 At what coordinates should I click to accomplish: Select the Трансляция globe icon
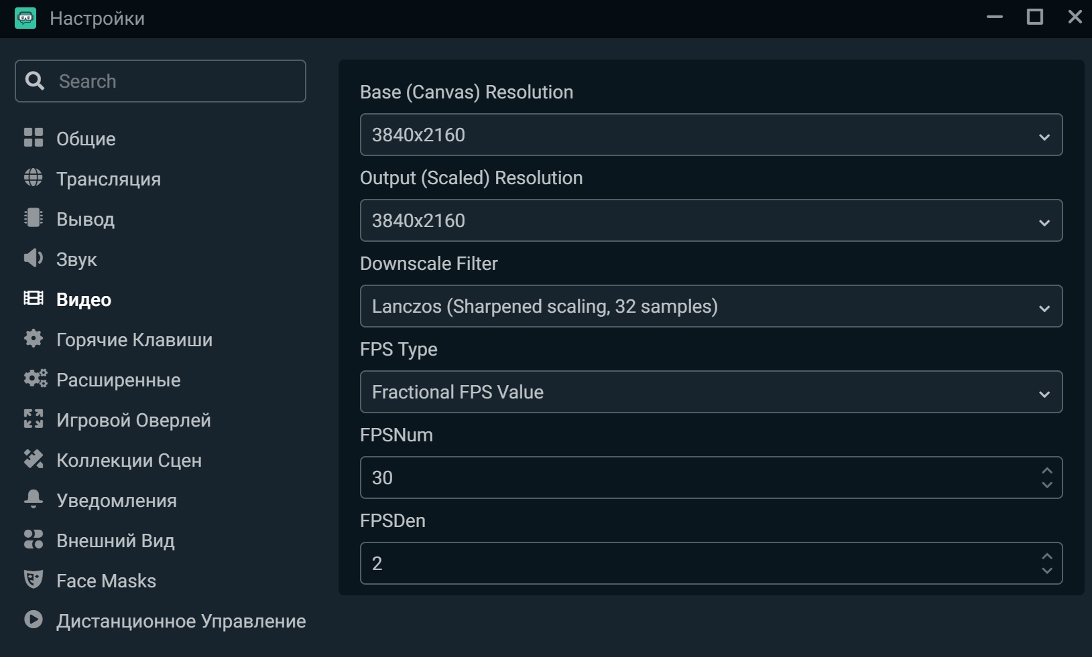click(34, 177)
